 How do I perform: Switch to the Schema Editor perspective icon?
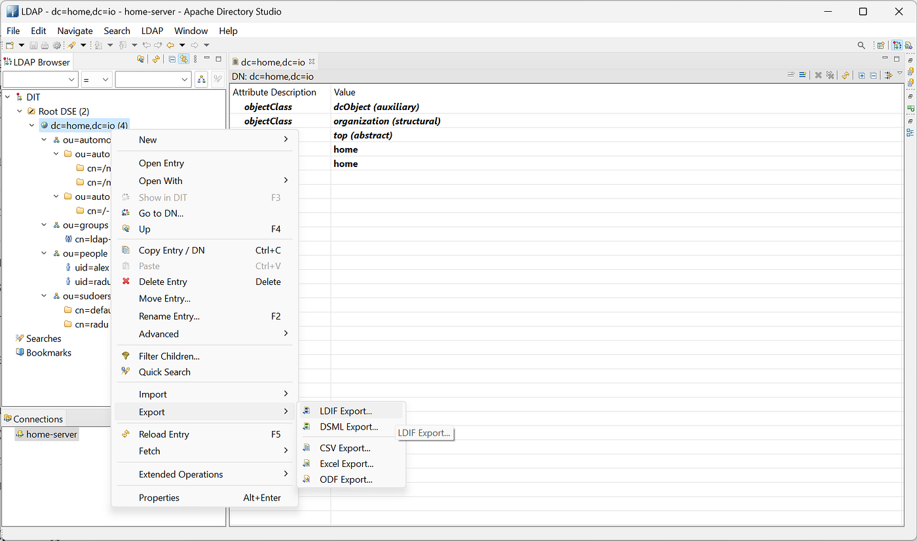tap(908, 45)
